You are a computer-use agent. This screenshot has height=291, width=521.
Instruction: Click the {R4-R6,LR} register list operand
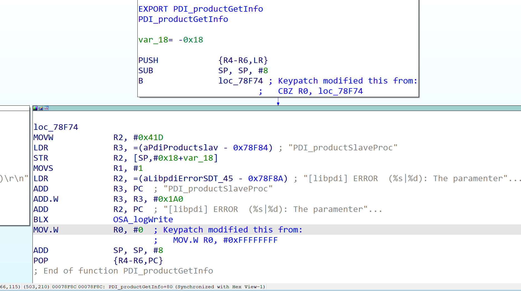point(243,60)
